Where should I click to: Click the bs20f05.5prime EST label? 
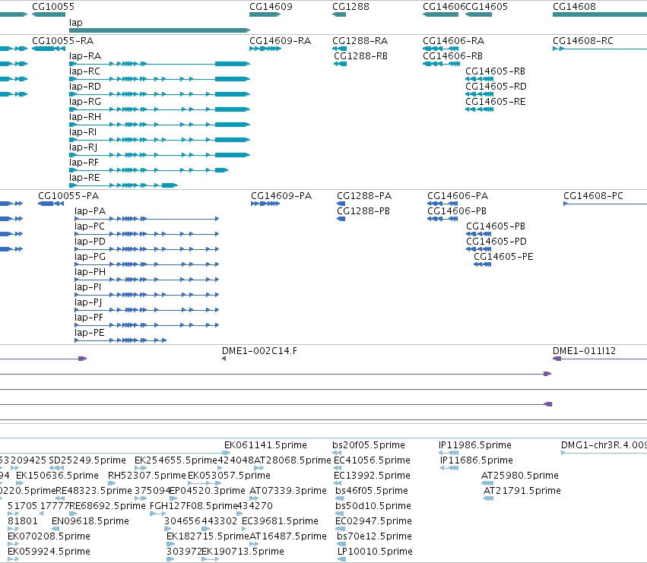pos(369,445)
